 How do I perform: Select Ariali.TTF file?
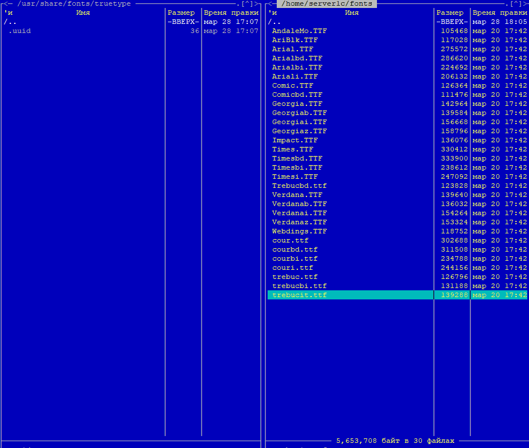295,77
